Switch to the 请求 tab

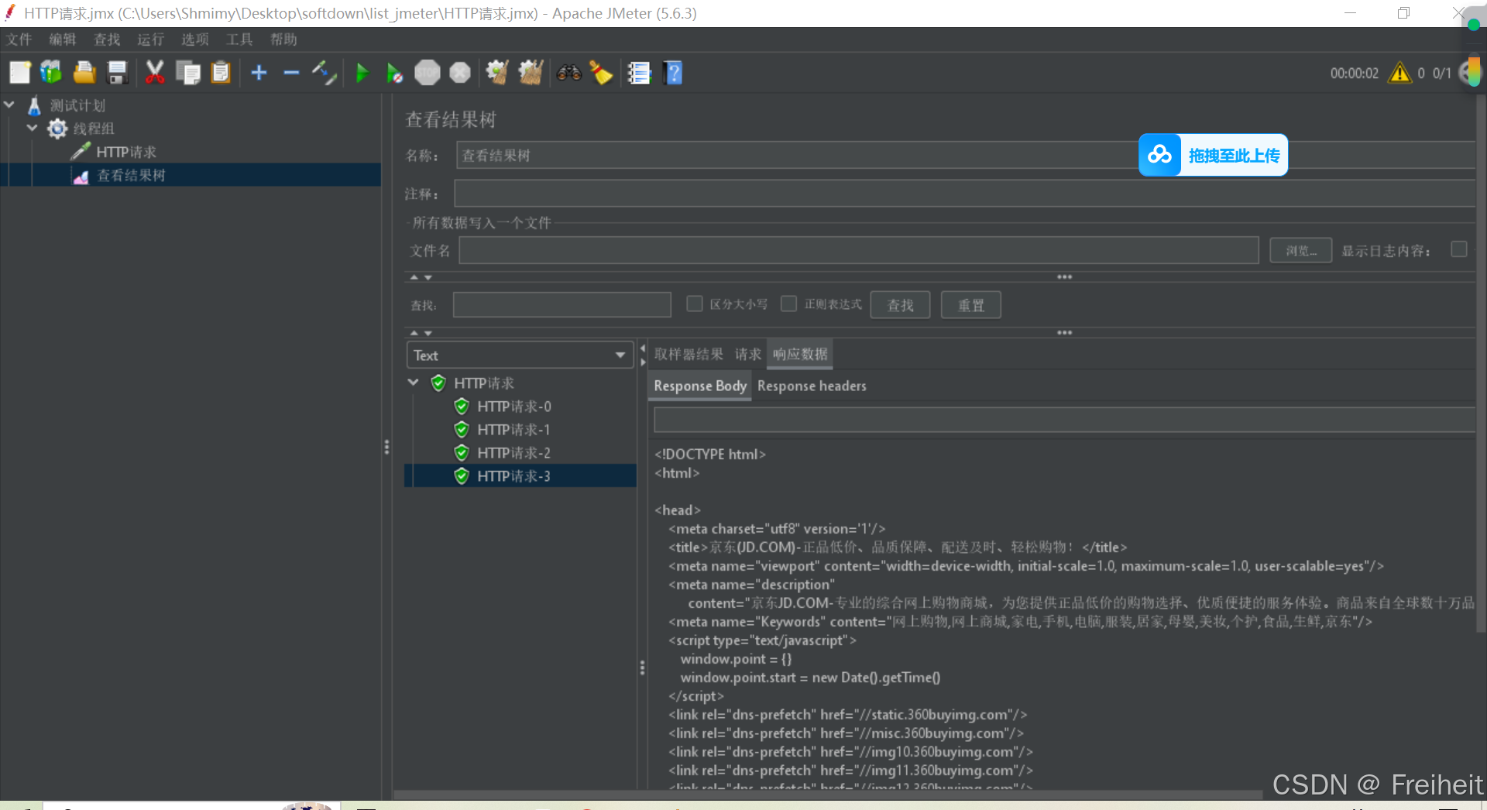pos(748,354)
